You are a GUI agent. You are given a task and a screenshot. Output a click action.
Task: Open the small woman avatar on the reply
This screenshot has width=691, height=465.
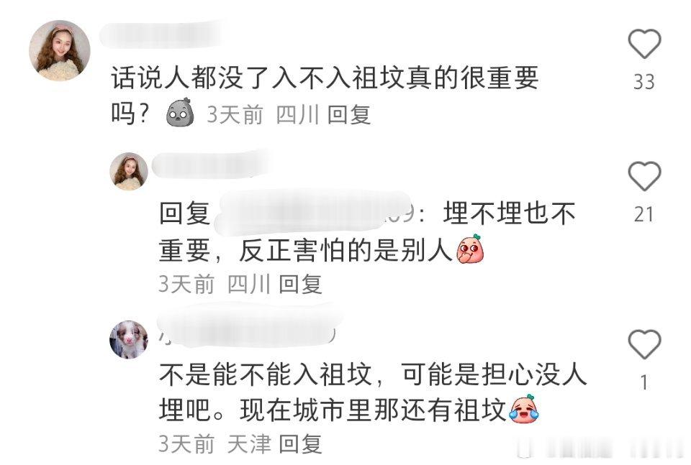[129, 172]
